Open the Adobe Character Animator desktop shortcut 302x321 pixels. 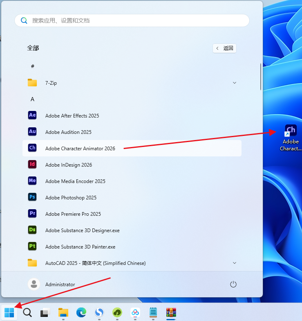click(x=291, y=138)
